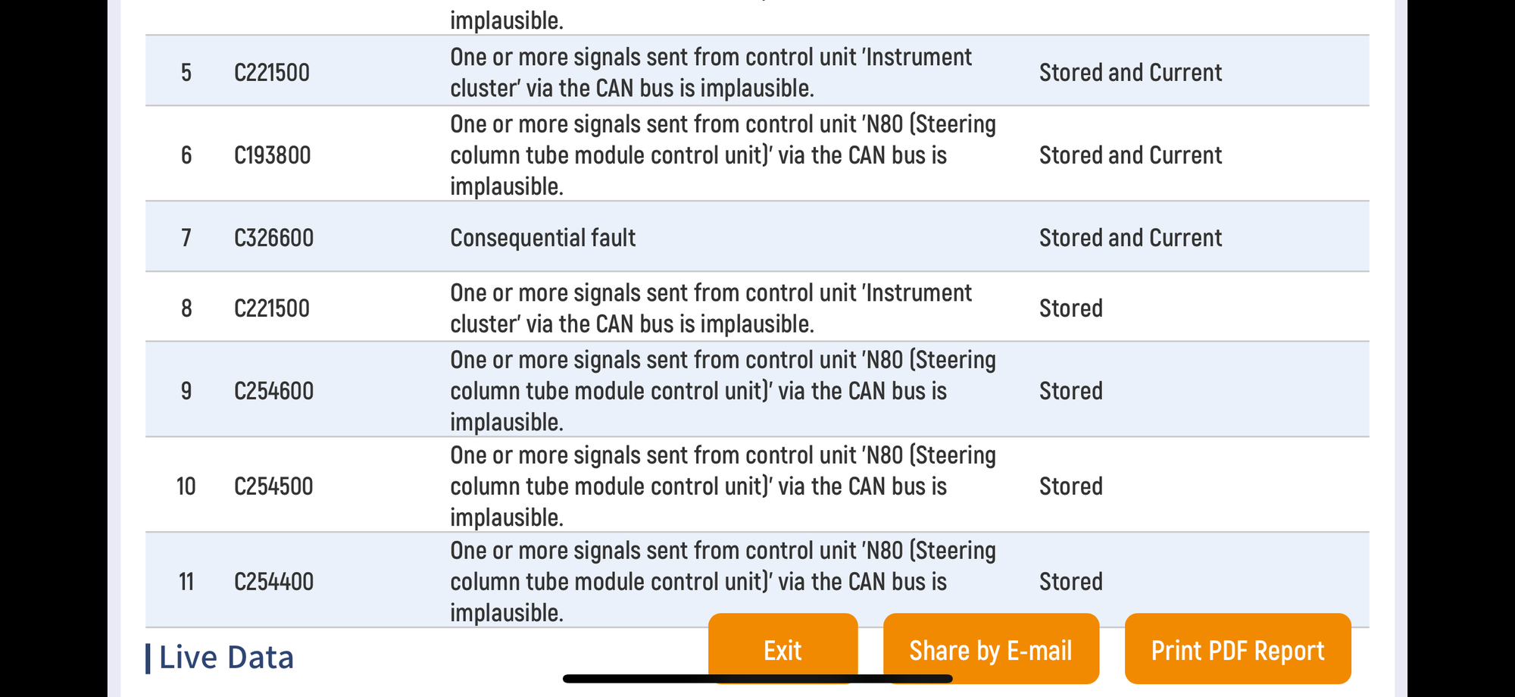Tap Stored and Current status of row 6
1515x697 pixels.
(x=1130, y=155)
